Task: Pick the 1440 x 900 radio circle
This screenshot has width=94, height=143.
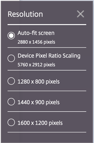Action: click(x=11, y=102)
